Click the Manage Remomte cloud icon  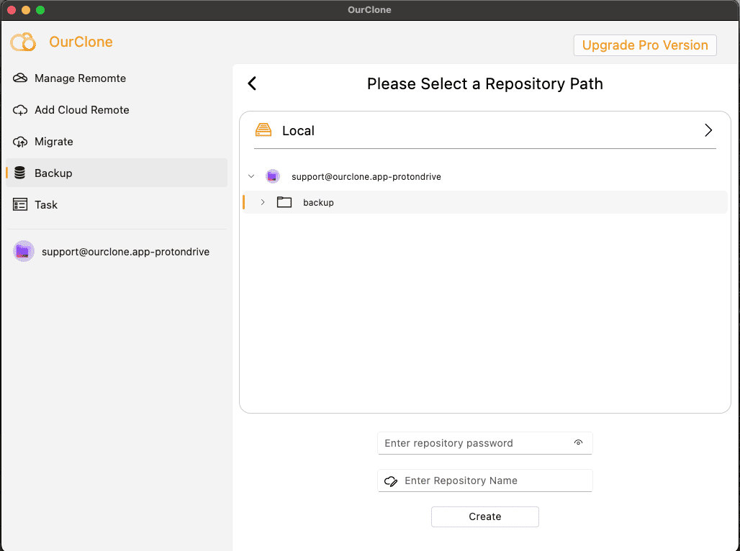tap(20, 78)
